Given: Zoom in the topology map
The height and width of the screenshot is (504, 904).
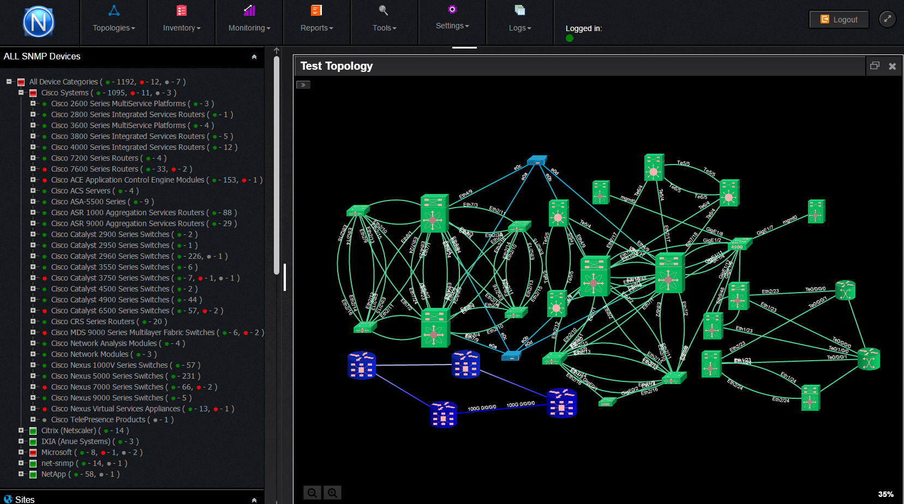Looking at the screenshot, I should click(332, 493).
